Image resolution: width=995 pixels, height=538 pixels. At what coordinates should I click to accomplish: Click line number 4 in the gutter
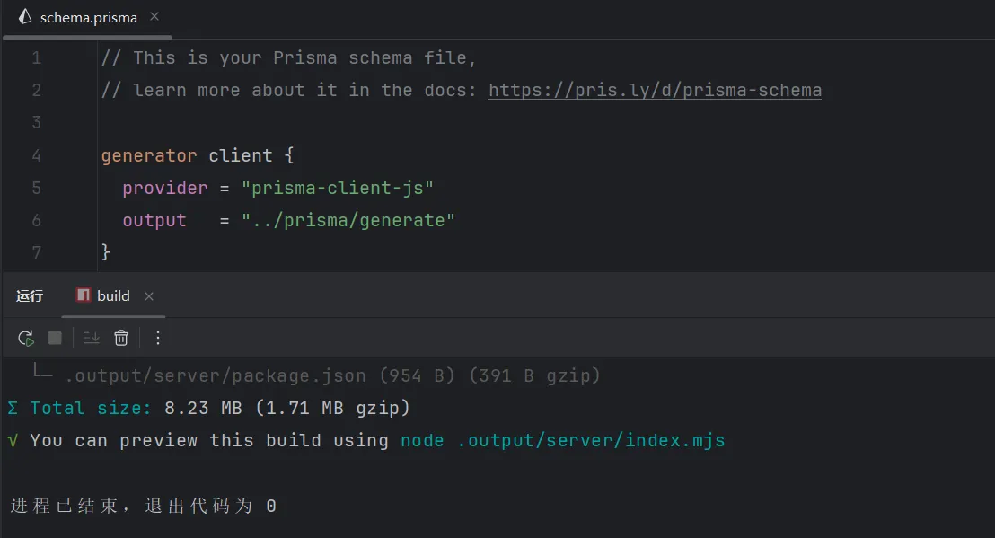tap(36, 155)
